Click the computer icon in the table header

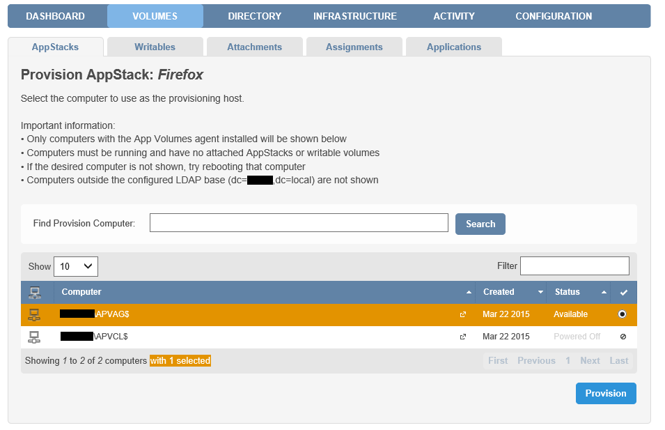pos(33,292)
